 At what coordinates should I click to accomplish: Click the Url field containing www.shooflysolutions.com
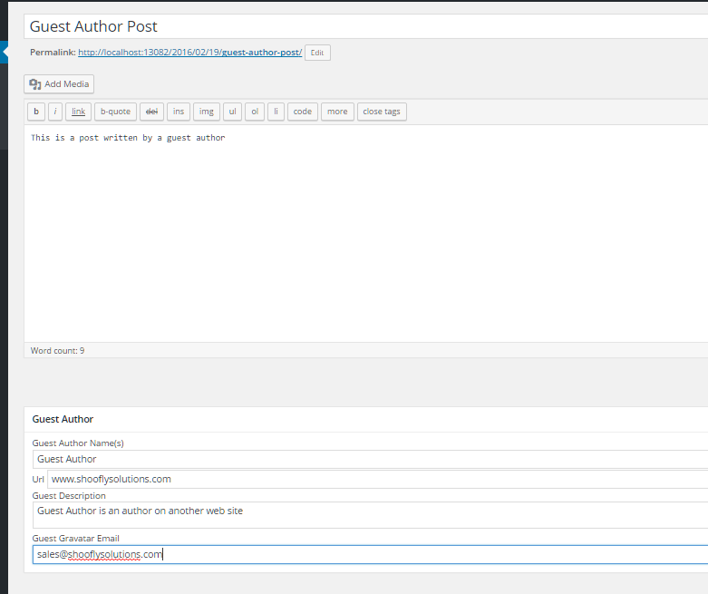(x=377, y=479)
